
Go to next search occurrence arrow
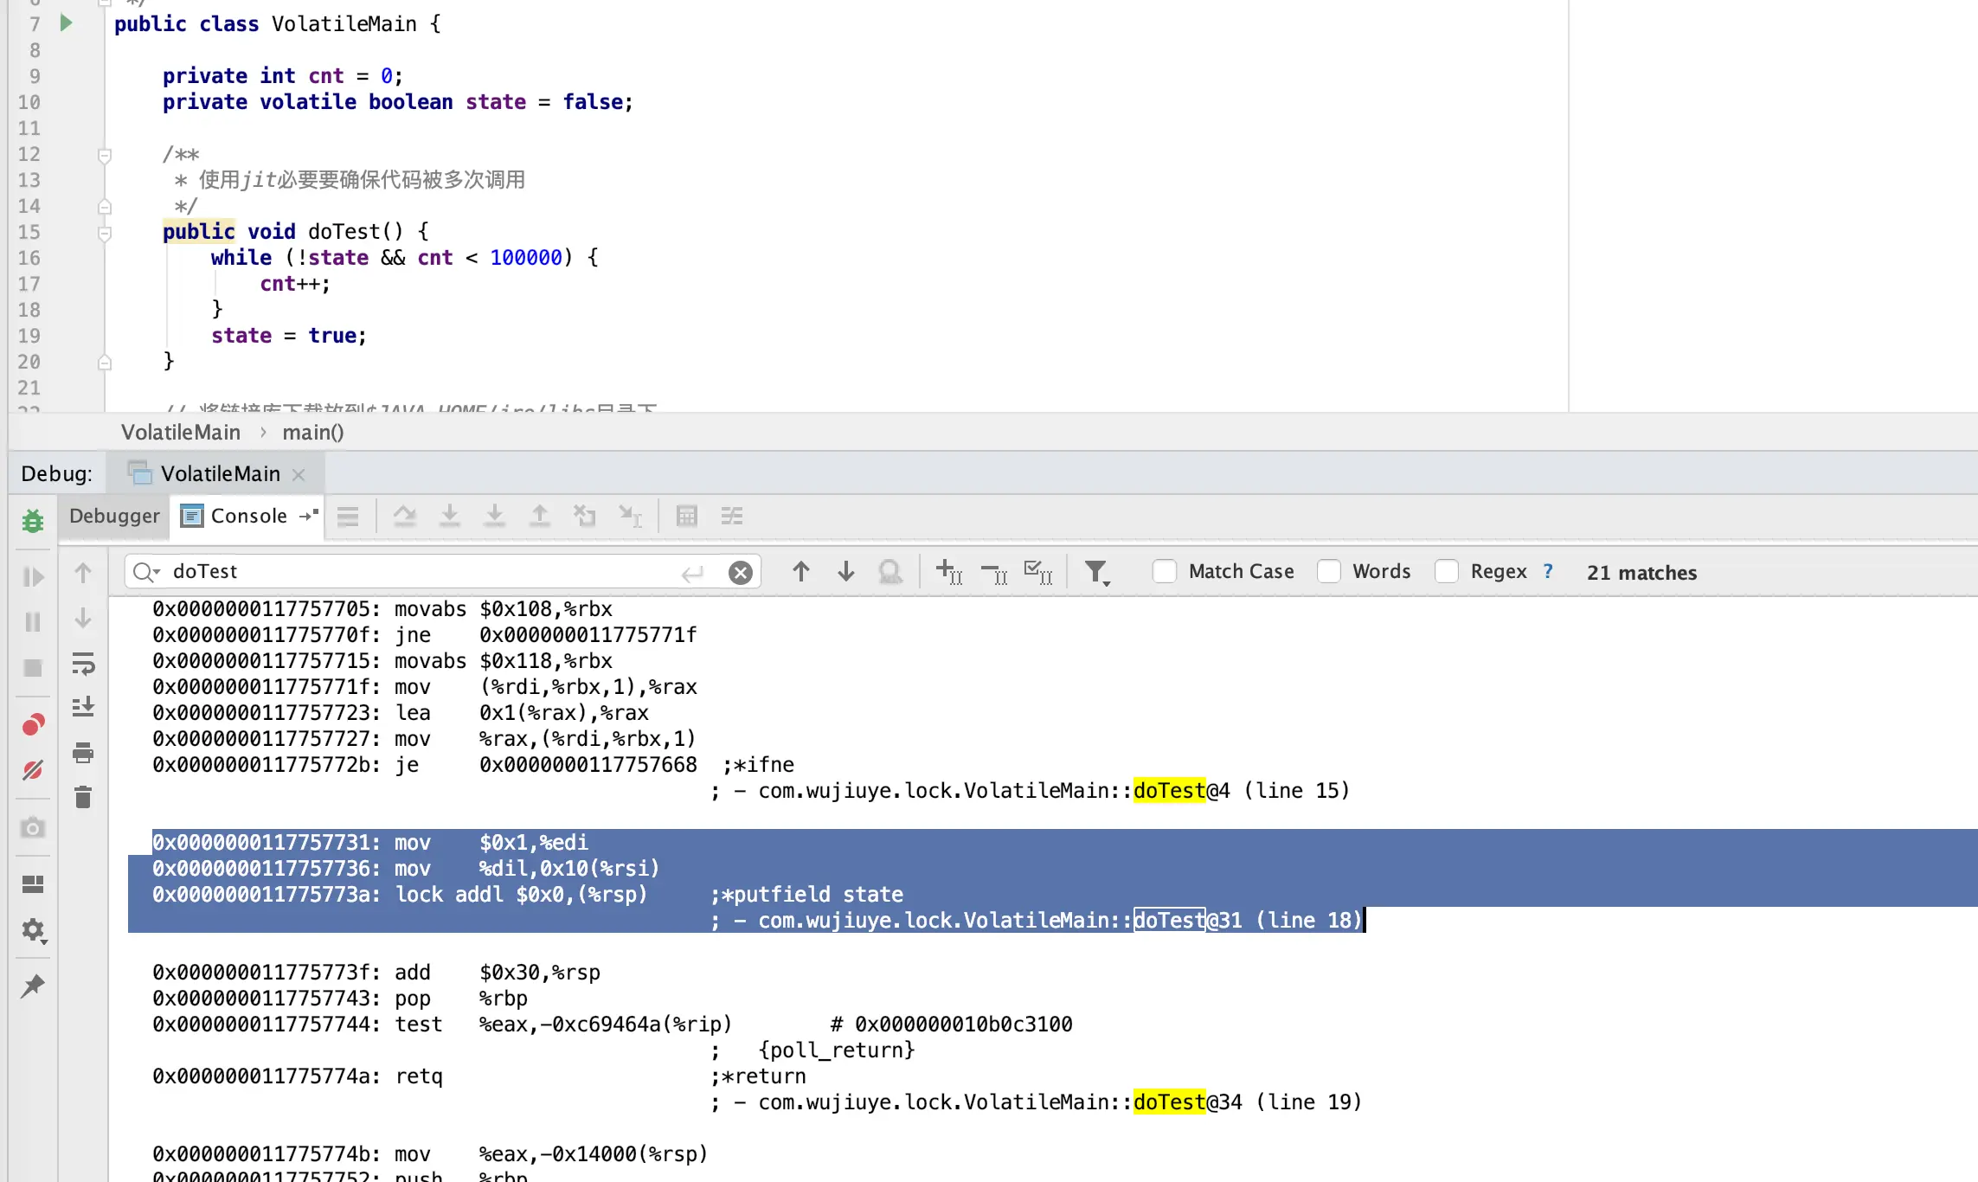click(x=846, y=572)
